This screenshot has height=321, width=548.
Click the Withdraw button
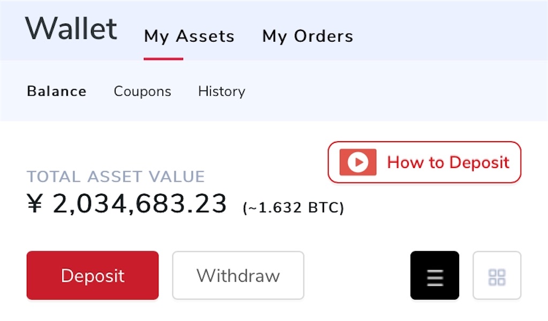coord(238,275)
